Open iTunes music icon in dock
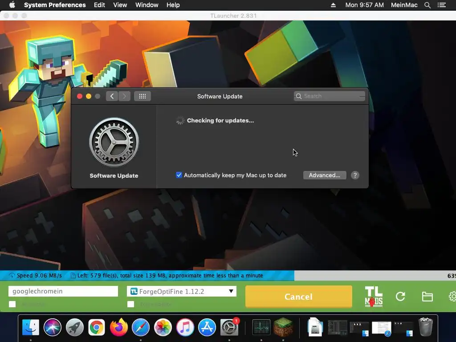 (x=185, y=327)
